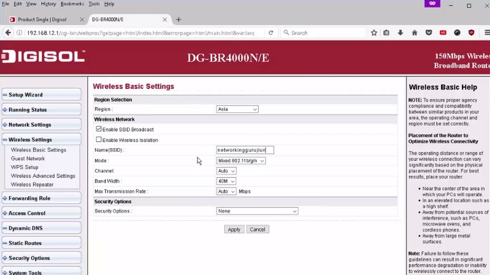Image resolution: width=490 pixels, height=275 pixels.
Task: Open the System Tools sidebar section
Action: click(x=41, y=272)
